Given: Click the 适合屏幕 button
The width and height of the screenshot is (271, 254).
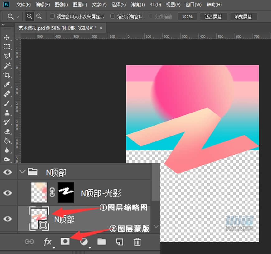Looking at the screenshot, I should [213, 16].
